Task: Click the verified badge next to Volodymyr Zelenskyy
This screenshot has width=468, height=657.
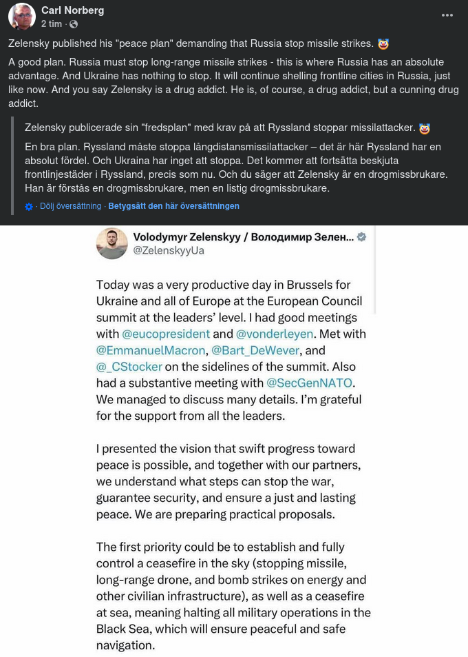Action: pyautogui.click(x=361, y=236)
